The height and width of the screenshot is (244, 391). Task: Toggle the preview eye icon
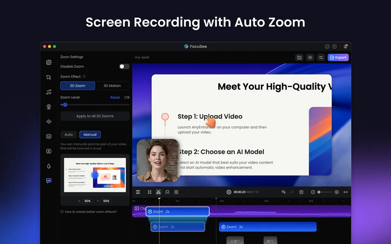pyautogui.click(x=310, y=58)
